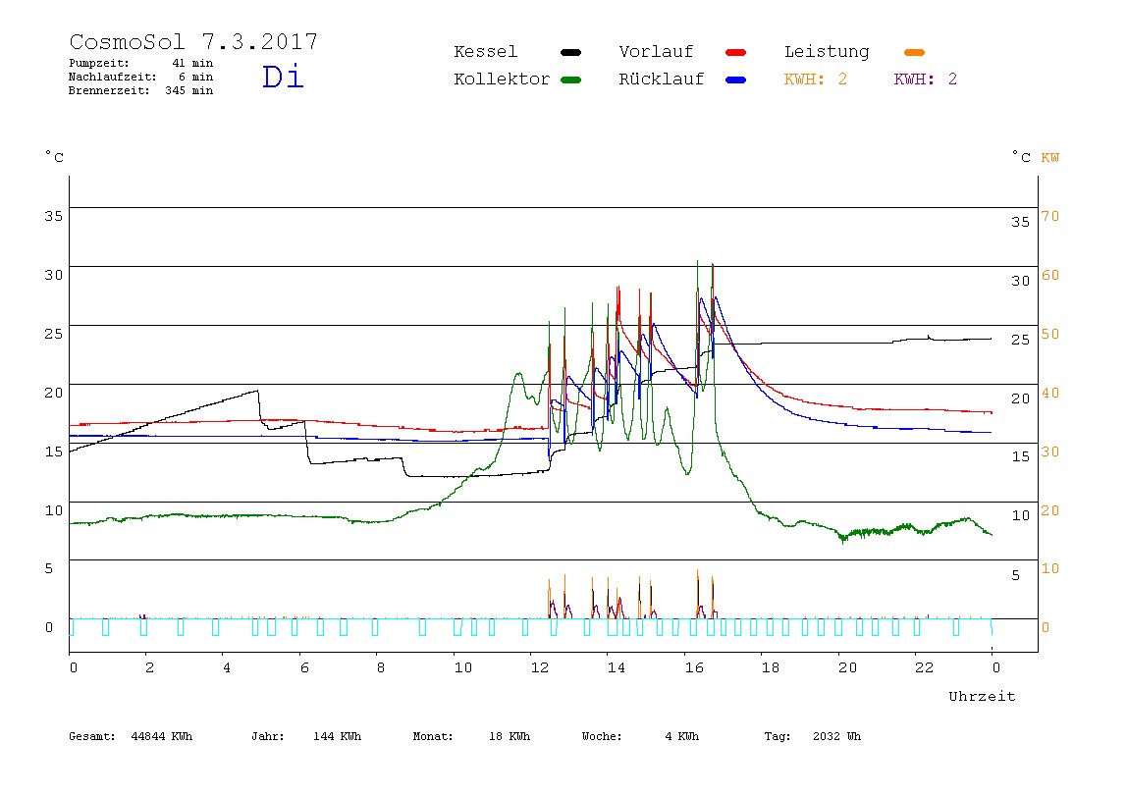
Task: Click the green Kollektor legend swatch
Action: (570, 80)
